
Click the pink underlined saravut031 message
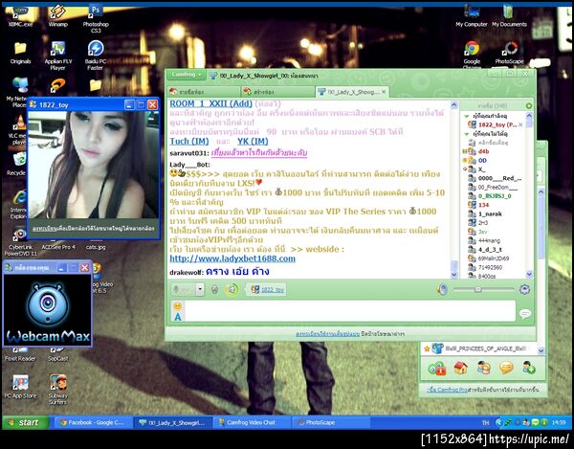(x=259, y=153)
